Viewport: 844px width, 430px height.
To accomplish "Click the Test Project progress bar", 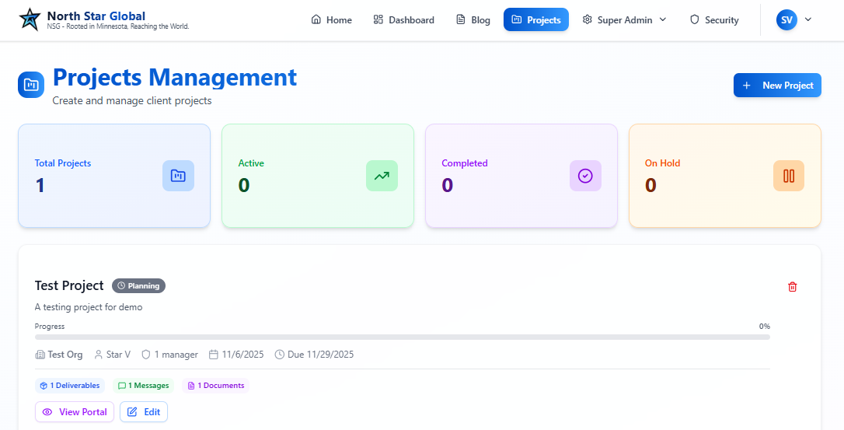I will [x=403, y=337].
